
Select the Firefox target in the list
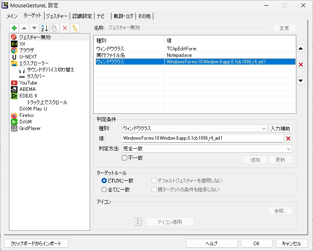(x=27, y=115)
